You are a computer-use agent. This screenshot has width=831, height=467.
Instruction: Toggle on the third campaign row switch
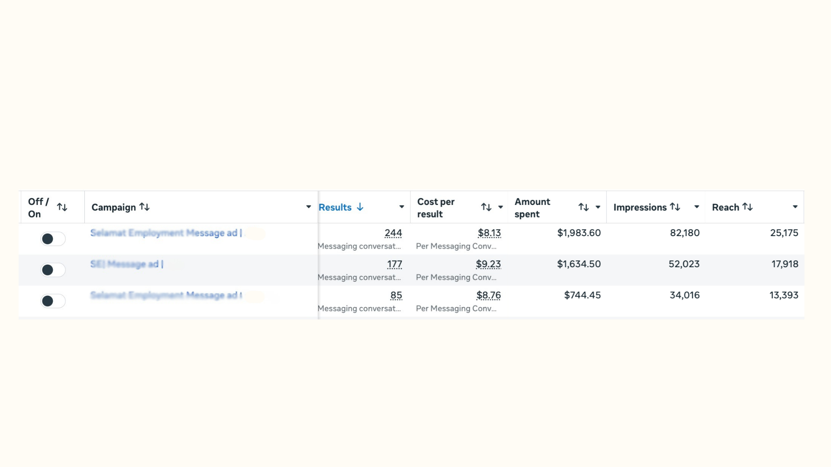(x=53, y=301)
